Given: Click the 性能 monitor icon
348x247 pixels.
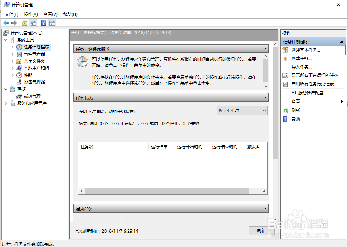Looking at the screenshot, I should click(x=19, y=75).
